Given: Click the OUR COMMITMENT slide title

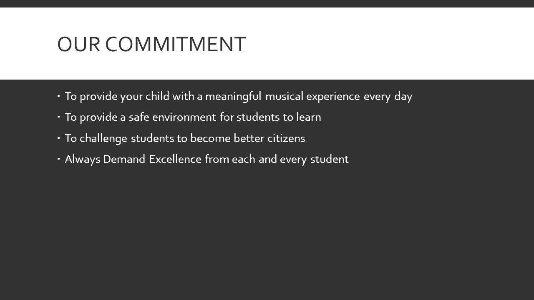Looking at the screenshot, I should (151, 45).
